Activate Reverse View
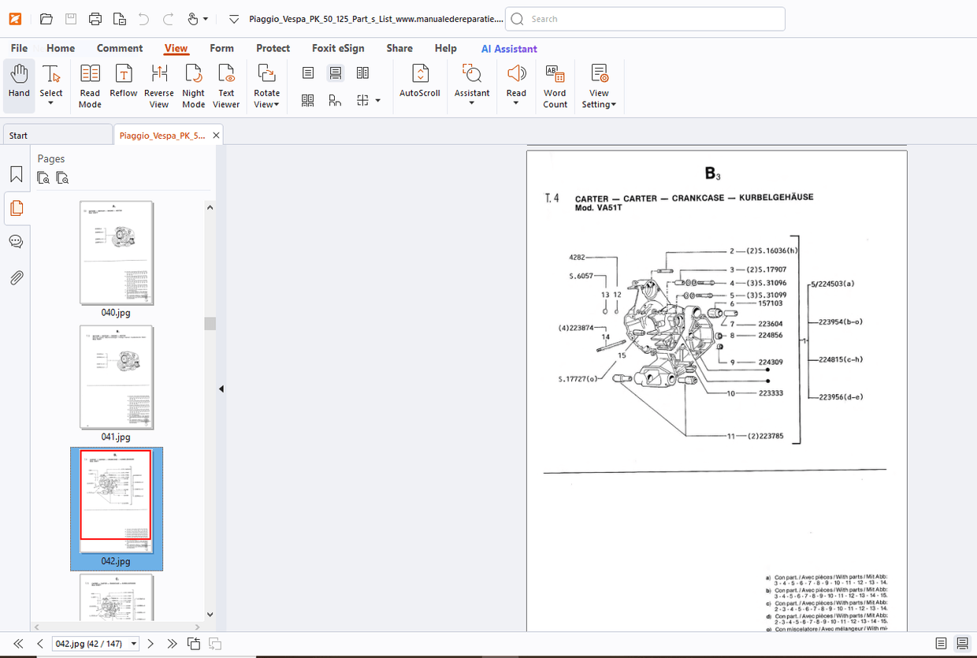Viewport: 977px width, 658px height. click(x=158, y=83)
